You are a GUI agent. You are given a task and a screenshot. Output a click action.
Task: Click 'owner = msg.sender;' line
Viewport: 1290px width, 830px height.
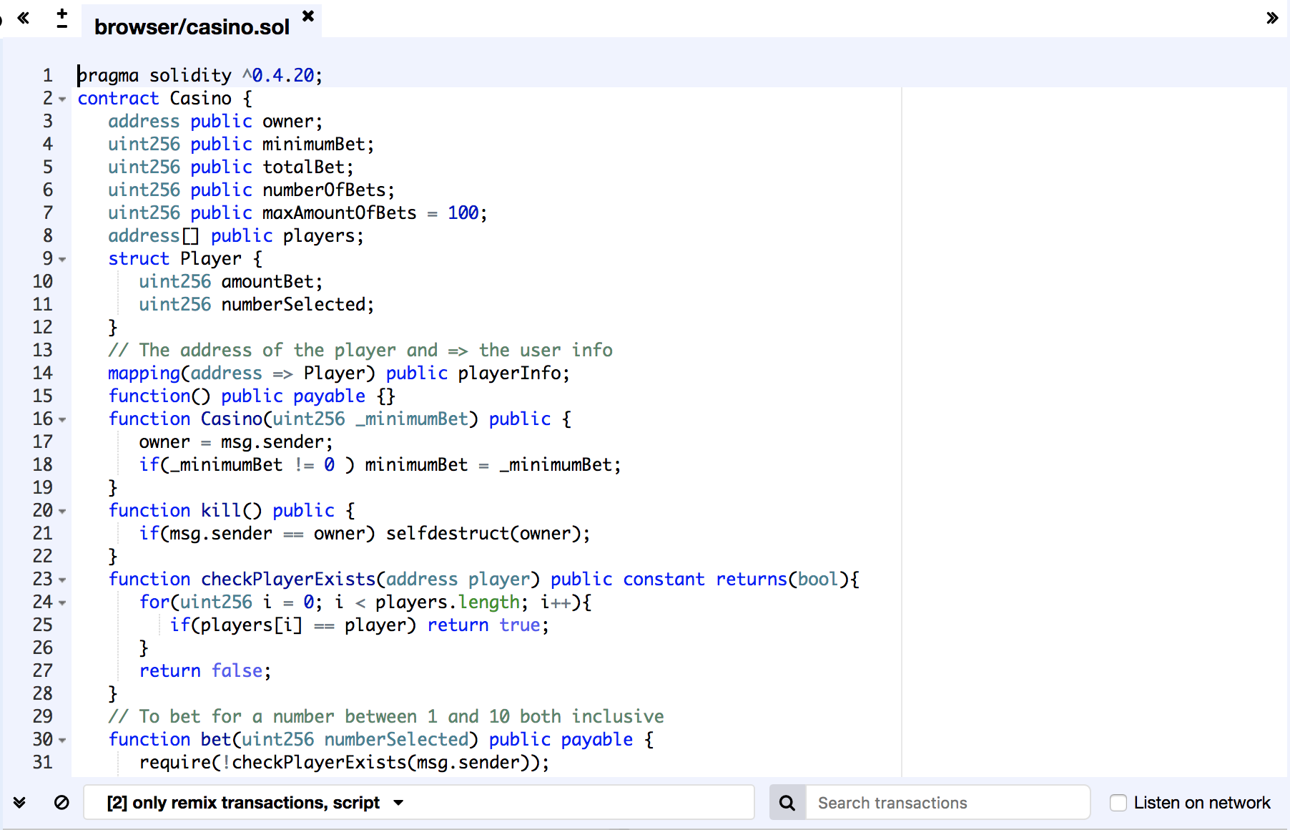coord(236,441)
